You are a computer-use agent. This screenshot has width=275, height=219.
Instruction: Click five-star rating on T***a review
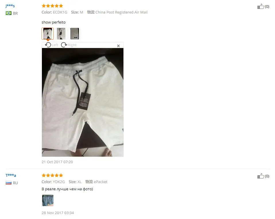coord(52,175)
